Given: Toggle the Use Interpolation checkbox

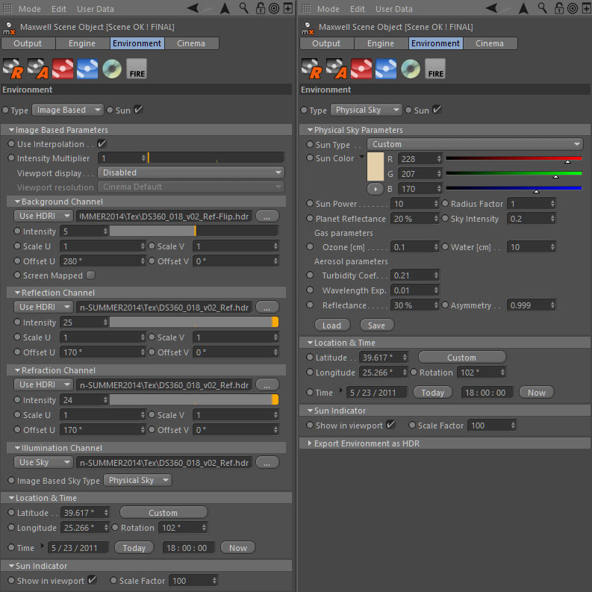Looking at the screenshot, I should 102,144.
